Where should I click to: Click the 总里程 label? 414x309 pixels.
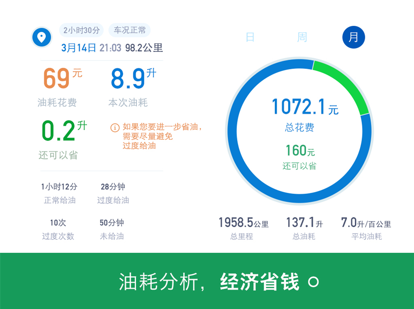coord(242,236)
